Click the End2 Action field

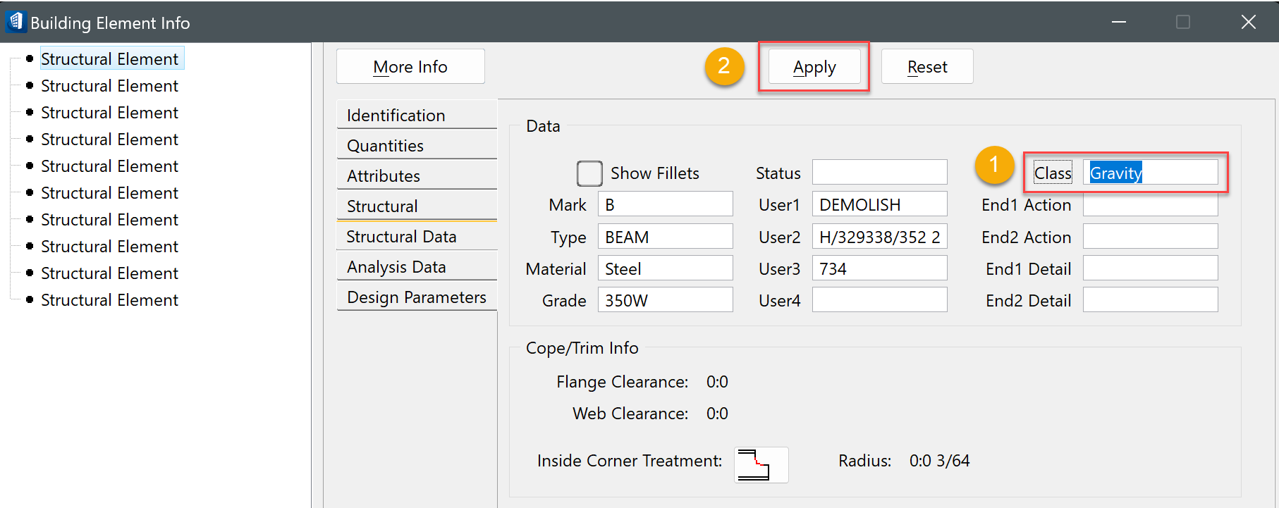coord(1150,237)
